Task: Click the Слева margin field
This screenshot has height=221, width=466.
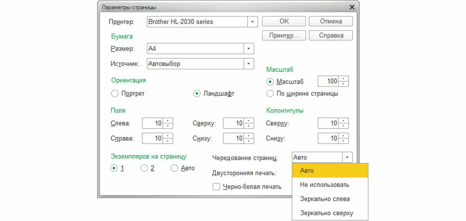Action: (x=153, y=123)
